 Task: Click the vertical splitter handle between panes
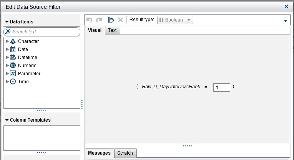click(82, 104)
